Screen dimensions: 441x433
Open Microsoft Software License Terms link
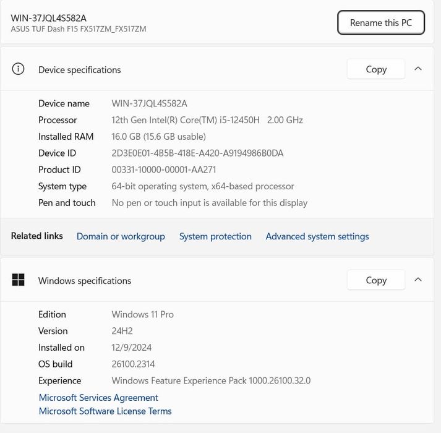coord(105,411)
